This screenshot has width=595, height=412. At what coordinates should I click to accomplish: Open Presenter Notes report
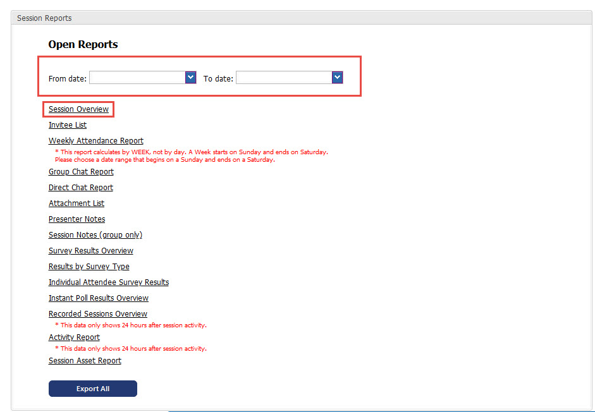tap(77, 219)
